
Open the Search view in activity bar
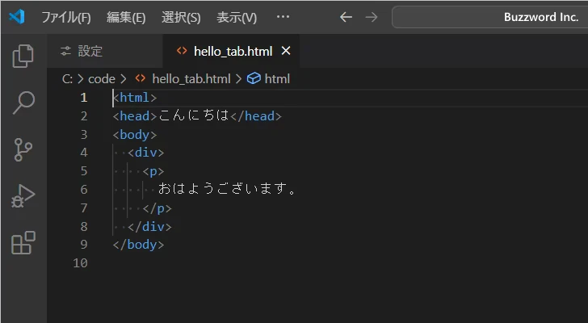(23, 103)
